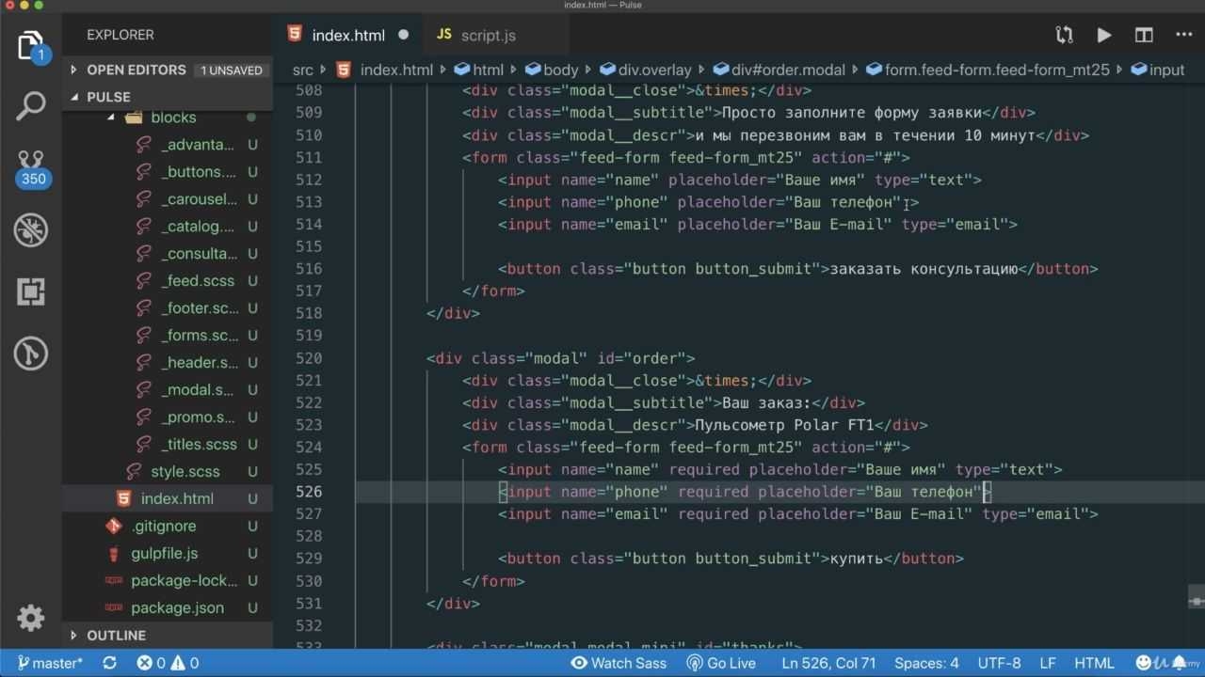Image resolution: width=1205 pixels, height=677 pixels.
Task: Click the synchronize changes icon in status bar
Action: tap(109, 663)
